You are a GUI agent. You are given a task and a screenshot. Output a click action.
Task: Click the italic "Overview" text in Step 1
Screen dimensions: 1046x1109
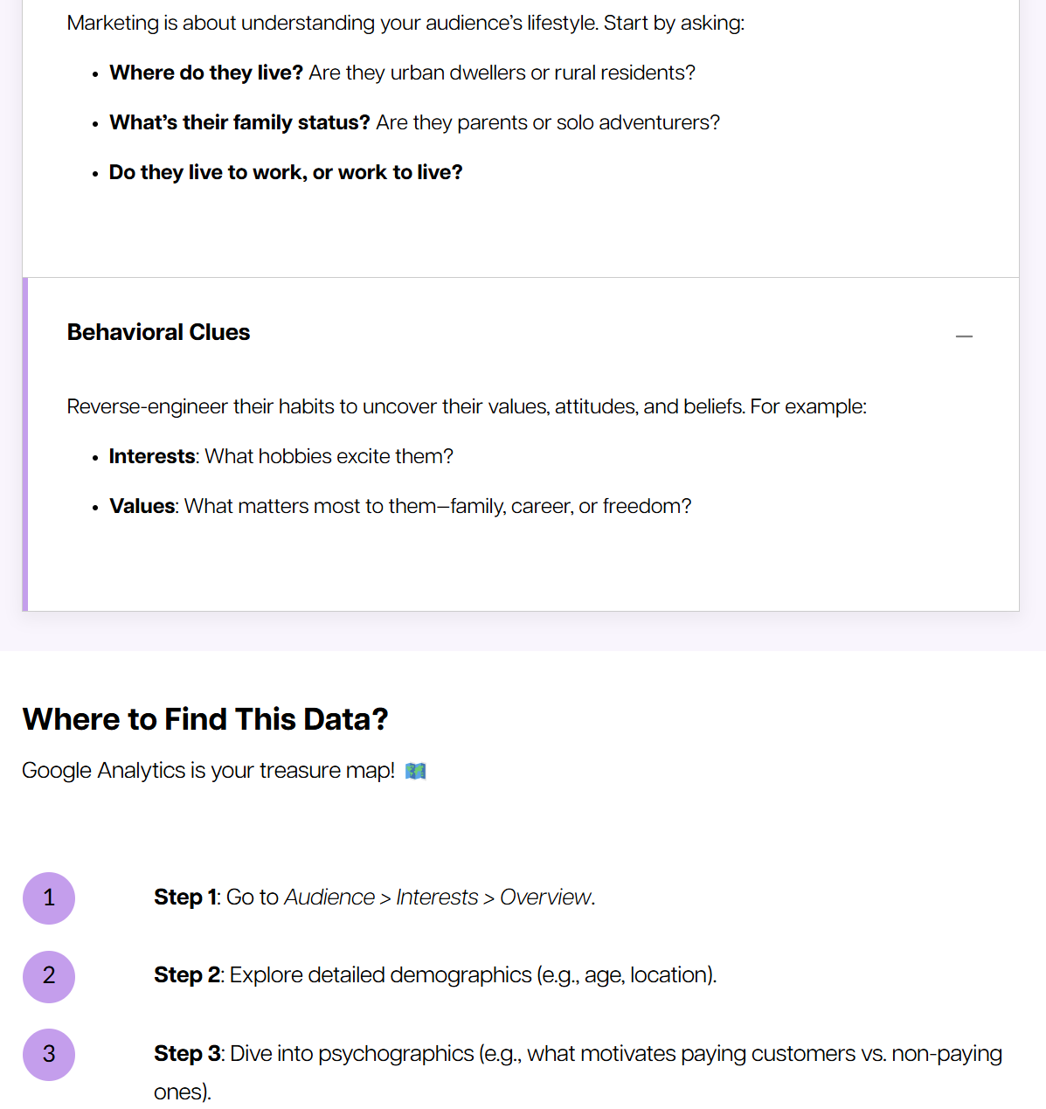[545, 898]
